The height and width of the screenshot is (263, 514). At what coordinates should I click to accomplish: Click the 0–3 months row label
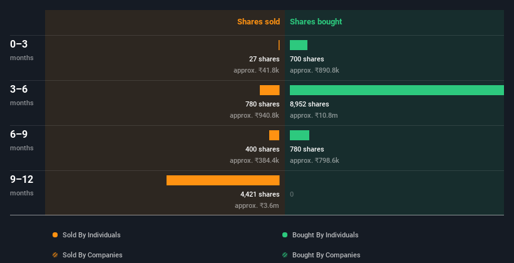pyautogui.click(x=22, y=50)
